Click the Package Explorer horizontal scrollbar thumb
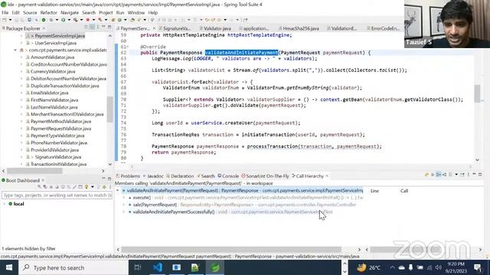This screenshot has height=275, width=490. coord(34,171)
